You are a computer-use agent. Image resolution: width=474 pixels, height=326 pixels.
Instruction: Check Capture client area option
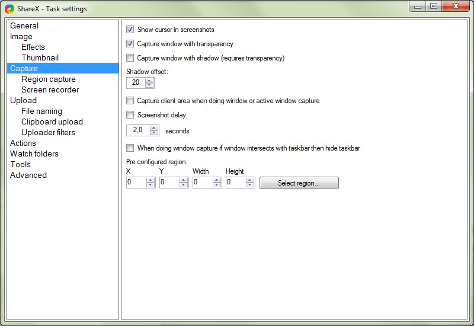130,101
